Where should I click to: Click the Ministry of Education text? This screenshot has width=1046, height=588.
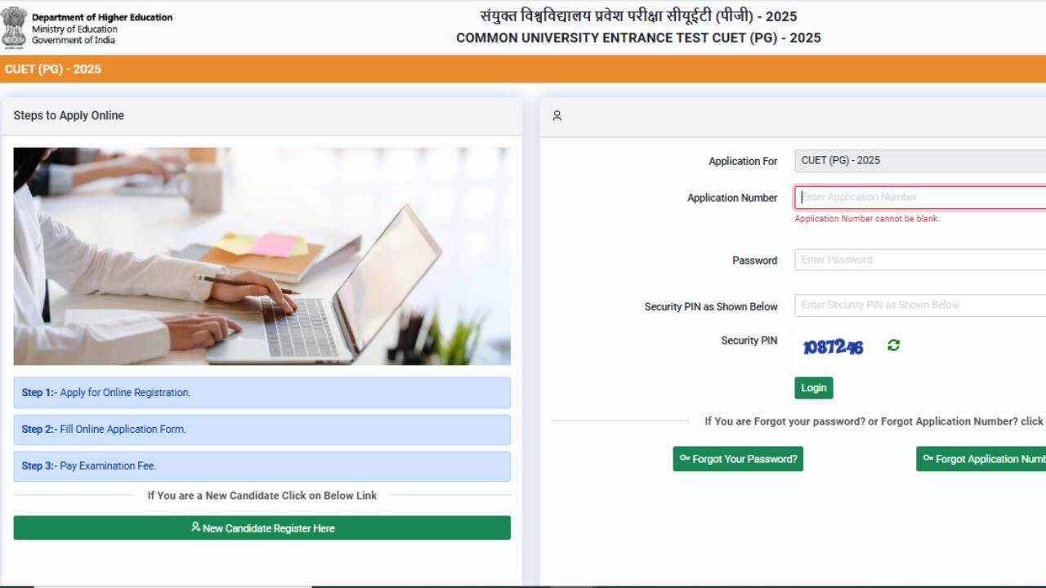point(75,29)
